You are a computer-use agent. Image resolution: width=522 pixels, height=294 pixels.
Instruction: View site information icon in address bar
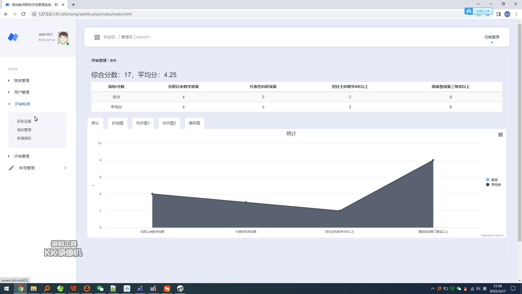(34, 14)
